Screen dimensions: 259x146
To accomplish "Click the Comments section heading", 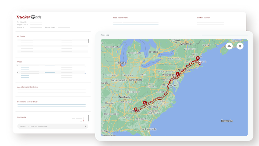I will [21, 117].
